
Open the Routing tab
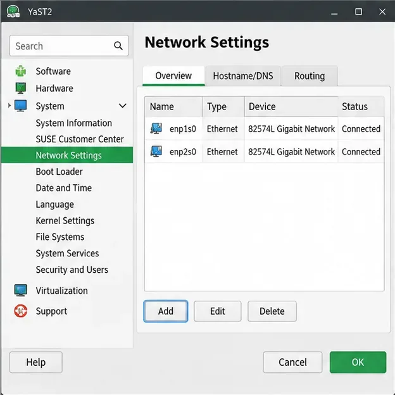310,76
